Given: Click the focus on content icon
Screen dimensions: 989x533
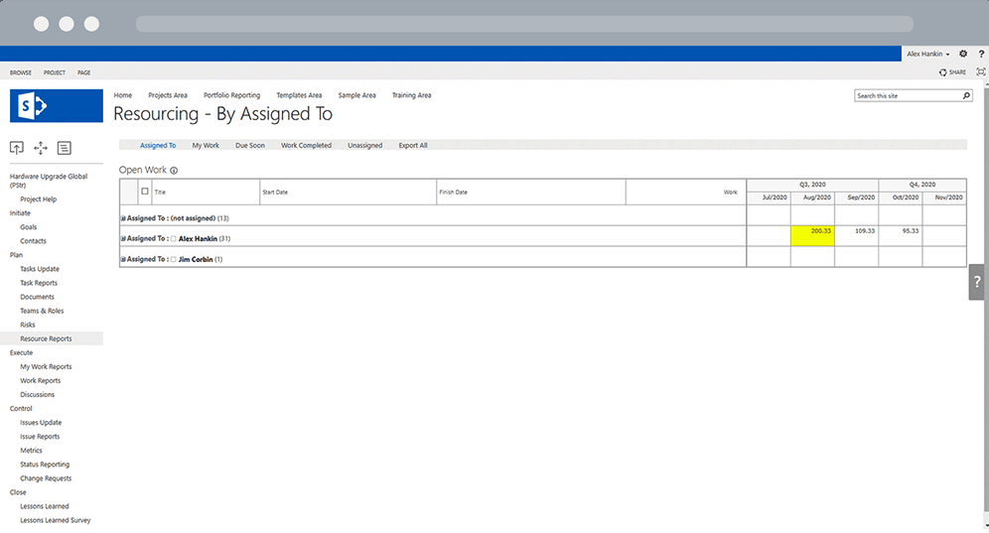Looking at the screenshot, I should coord(981,72).
